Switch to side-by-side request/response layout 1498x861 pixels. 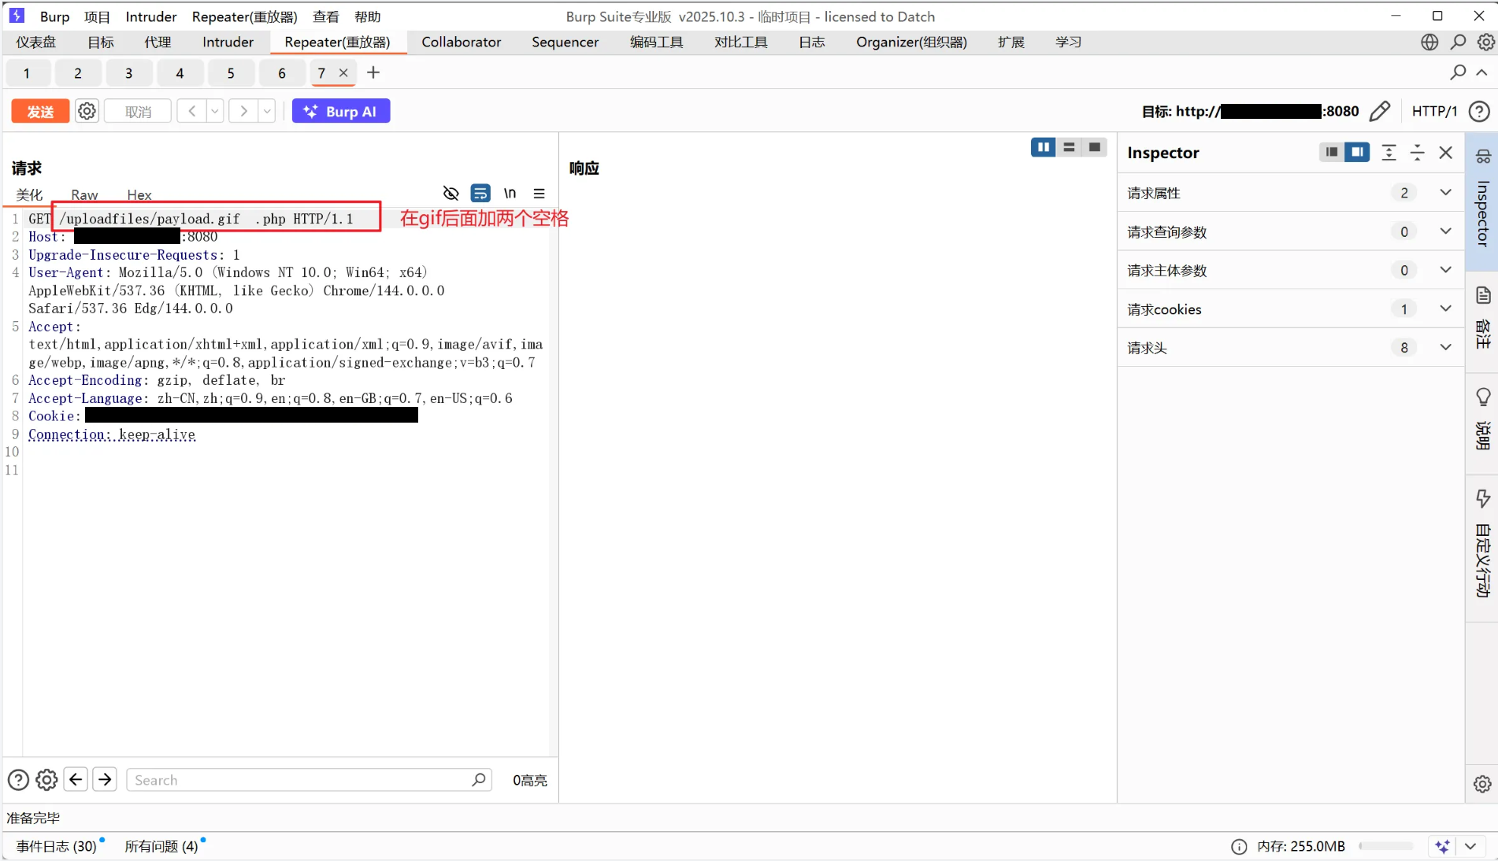pyautogui.click(x=1043, y=147)
